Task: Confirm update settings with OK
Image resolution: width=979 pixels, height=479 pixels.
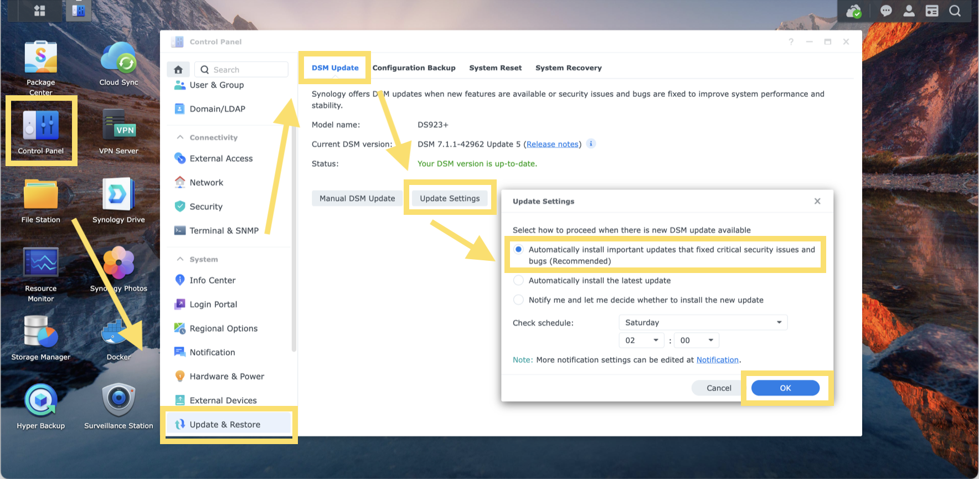Action: point(785,388)
